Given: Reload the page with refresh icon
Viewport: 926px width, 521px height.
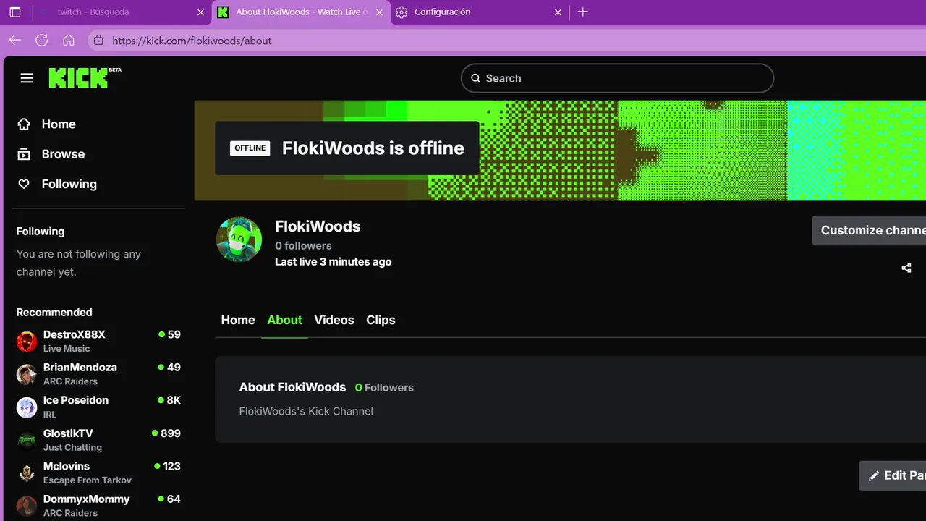Looking at the screenshot, I should click(42, 41).
